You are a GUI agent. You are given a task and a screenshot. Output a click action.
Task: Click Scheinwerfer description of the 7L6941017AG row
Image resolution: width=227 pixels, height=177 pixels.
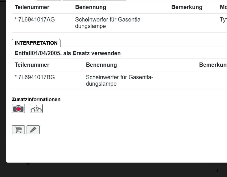point(109,23)
